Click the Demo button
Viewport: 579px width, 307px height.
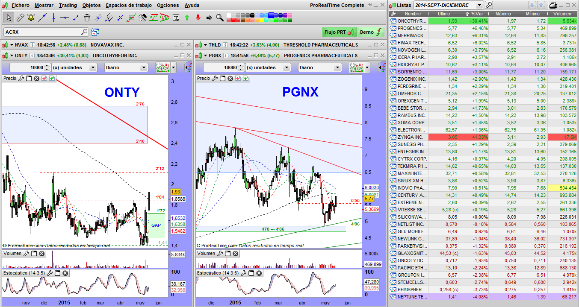click(x=371, y=32)
